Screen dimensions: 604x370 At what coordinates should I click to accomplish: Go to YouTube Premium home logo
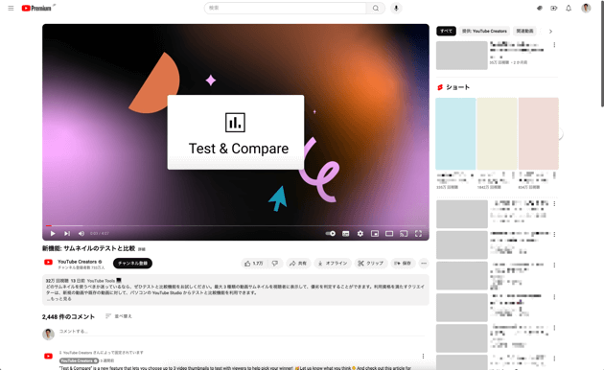[37, 8]
